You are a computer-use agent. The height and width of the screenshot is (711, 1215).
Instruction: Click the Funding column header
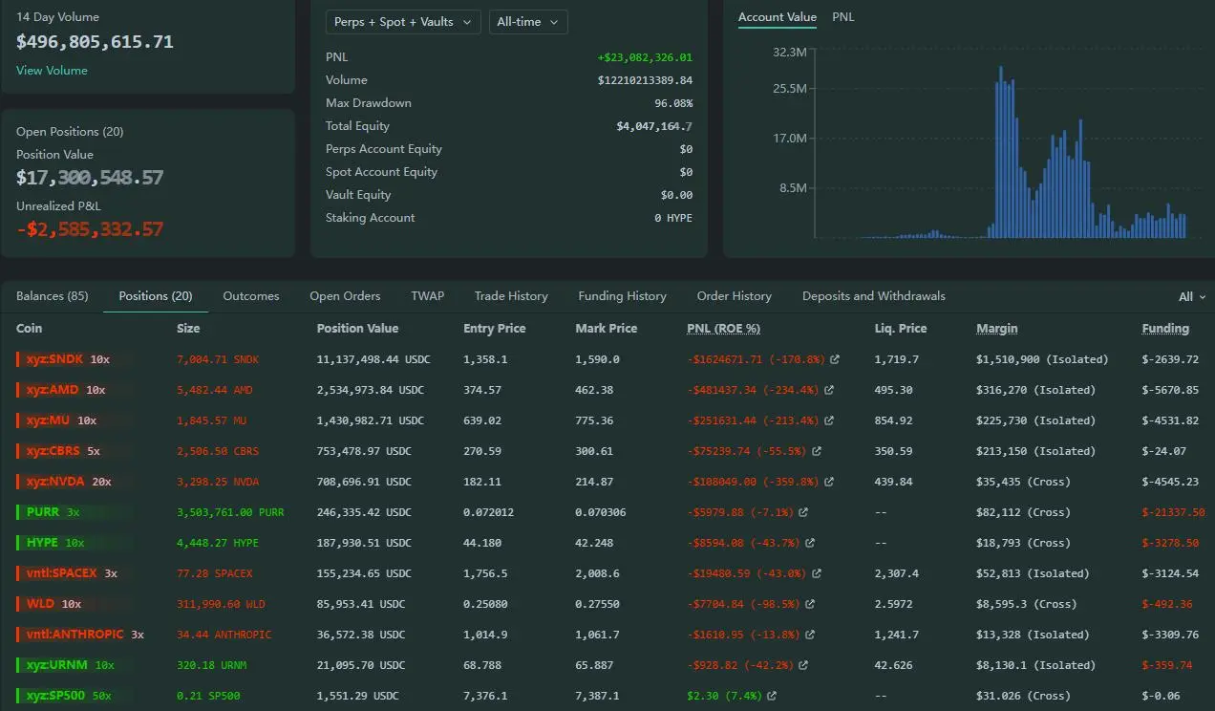click(1166, 328)
